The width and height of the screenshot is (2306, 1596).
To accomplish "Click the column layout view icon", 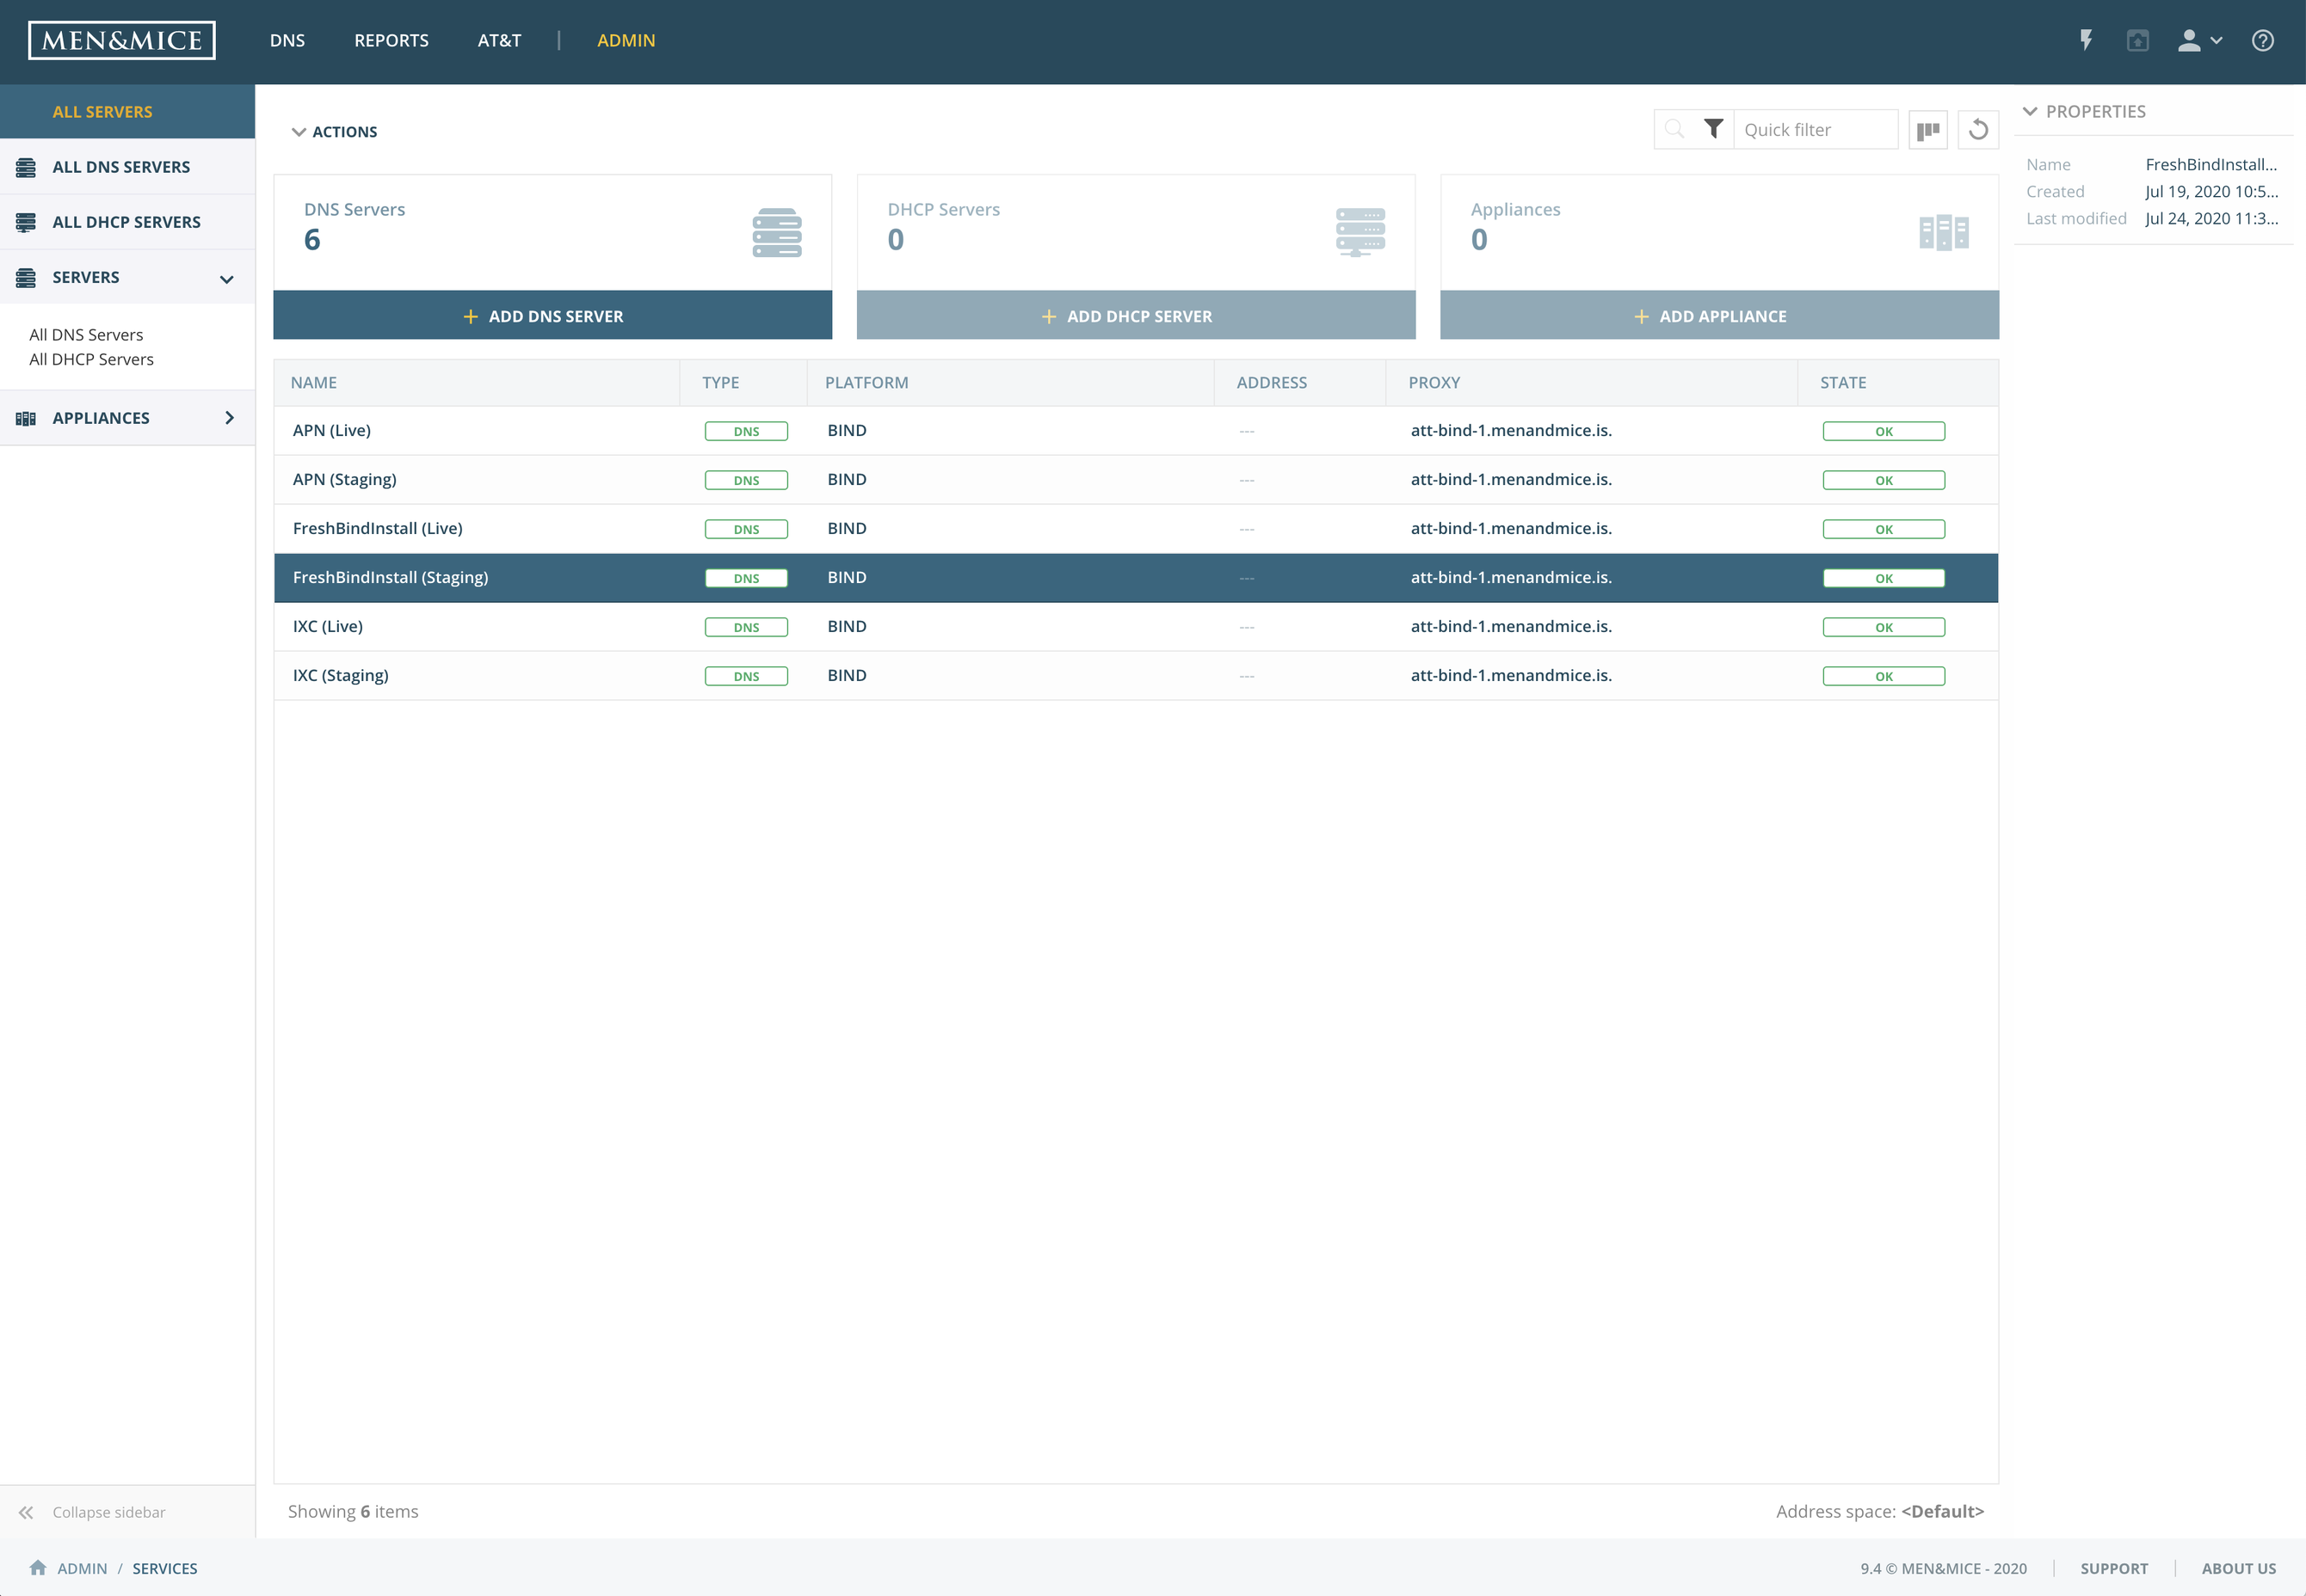I will [x=1928, y=130].
